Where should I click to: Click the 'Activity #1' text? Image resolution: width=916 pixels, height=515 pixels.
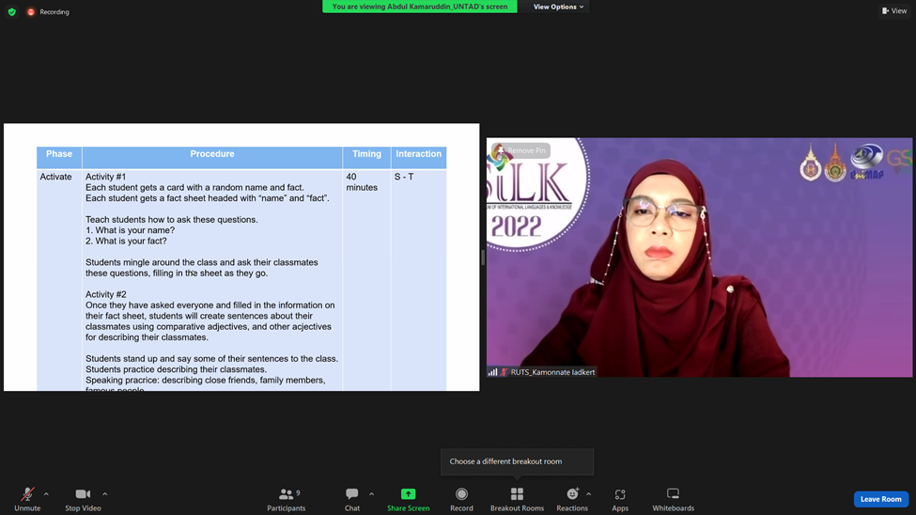click(x=106, y=177)
